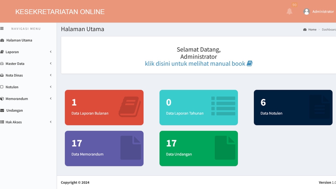Image resolution: width=336 pixels, height=189 pixels.
Task: Open the Administrator account menu
Action: pos(318,12)
